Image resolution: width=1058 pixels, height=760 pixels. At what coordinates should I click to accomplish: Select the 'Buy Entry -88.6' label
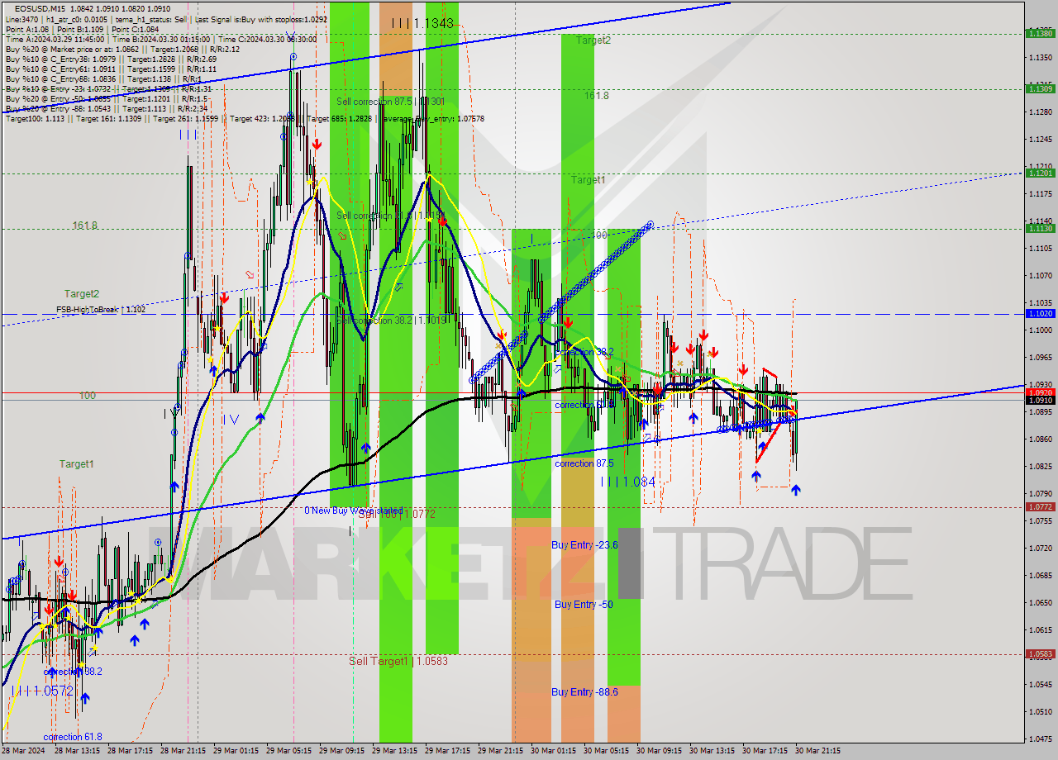584,691
